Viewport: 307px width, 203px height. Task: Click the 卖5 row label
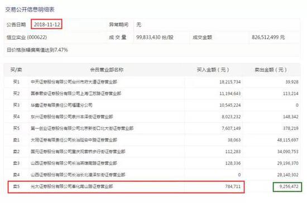[x=16, y=186]
